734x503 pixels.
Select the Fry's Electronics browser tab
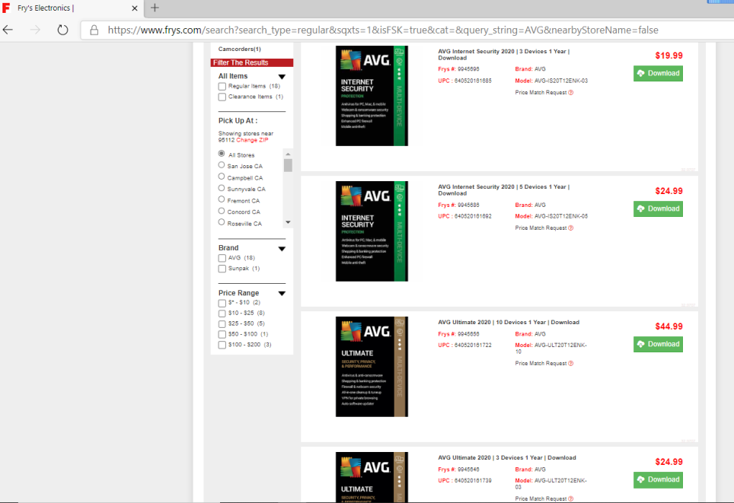pyautogui.click(x=72, y=8)
